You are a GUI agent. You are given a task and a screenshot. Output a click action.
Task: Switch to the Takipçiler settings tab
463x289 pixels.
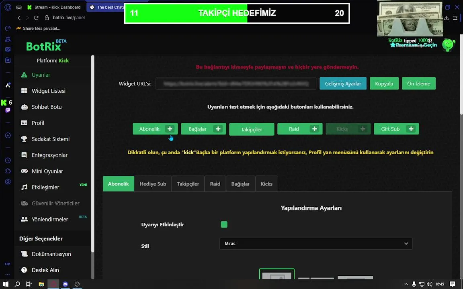pos(188,184)
